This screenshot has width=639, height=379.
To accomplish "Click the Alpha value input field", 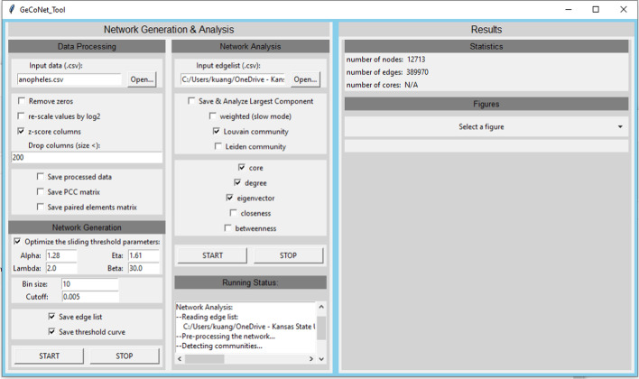I will [64, 255].
